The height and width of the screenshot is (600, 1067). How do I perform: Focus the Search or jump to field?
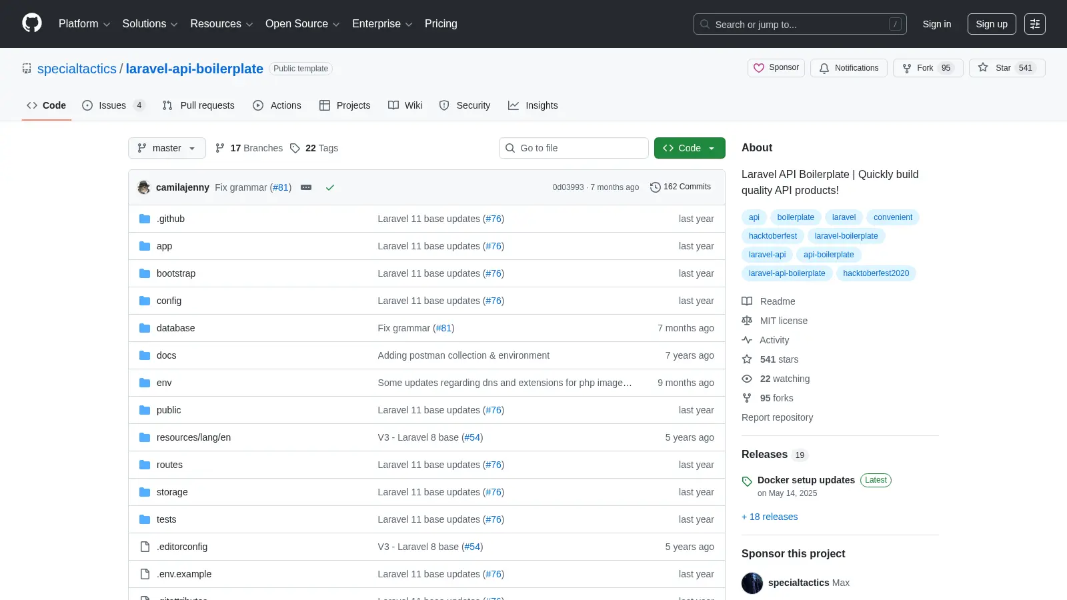point(800,24)
